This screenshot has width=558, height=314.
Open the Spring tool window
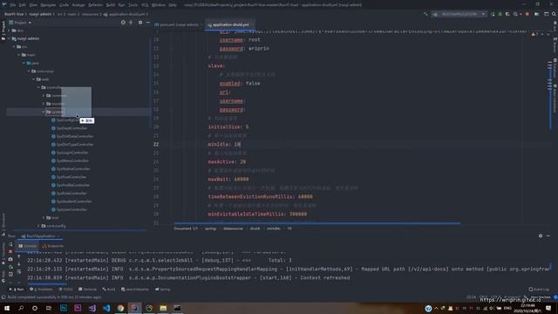pos(163,290)
